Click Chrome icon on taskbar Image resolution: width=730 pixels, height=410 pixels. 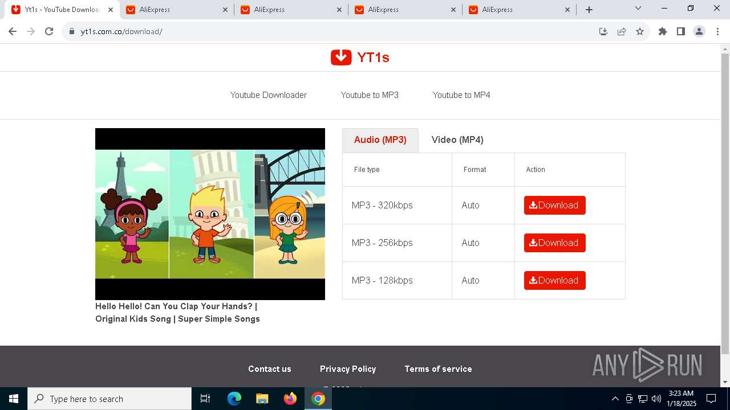(318, 399)
